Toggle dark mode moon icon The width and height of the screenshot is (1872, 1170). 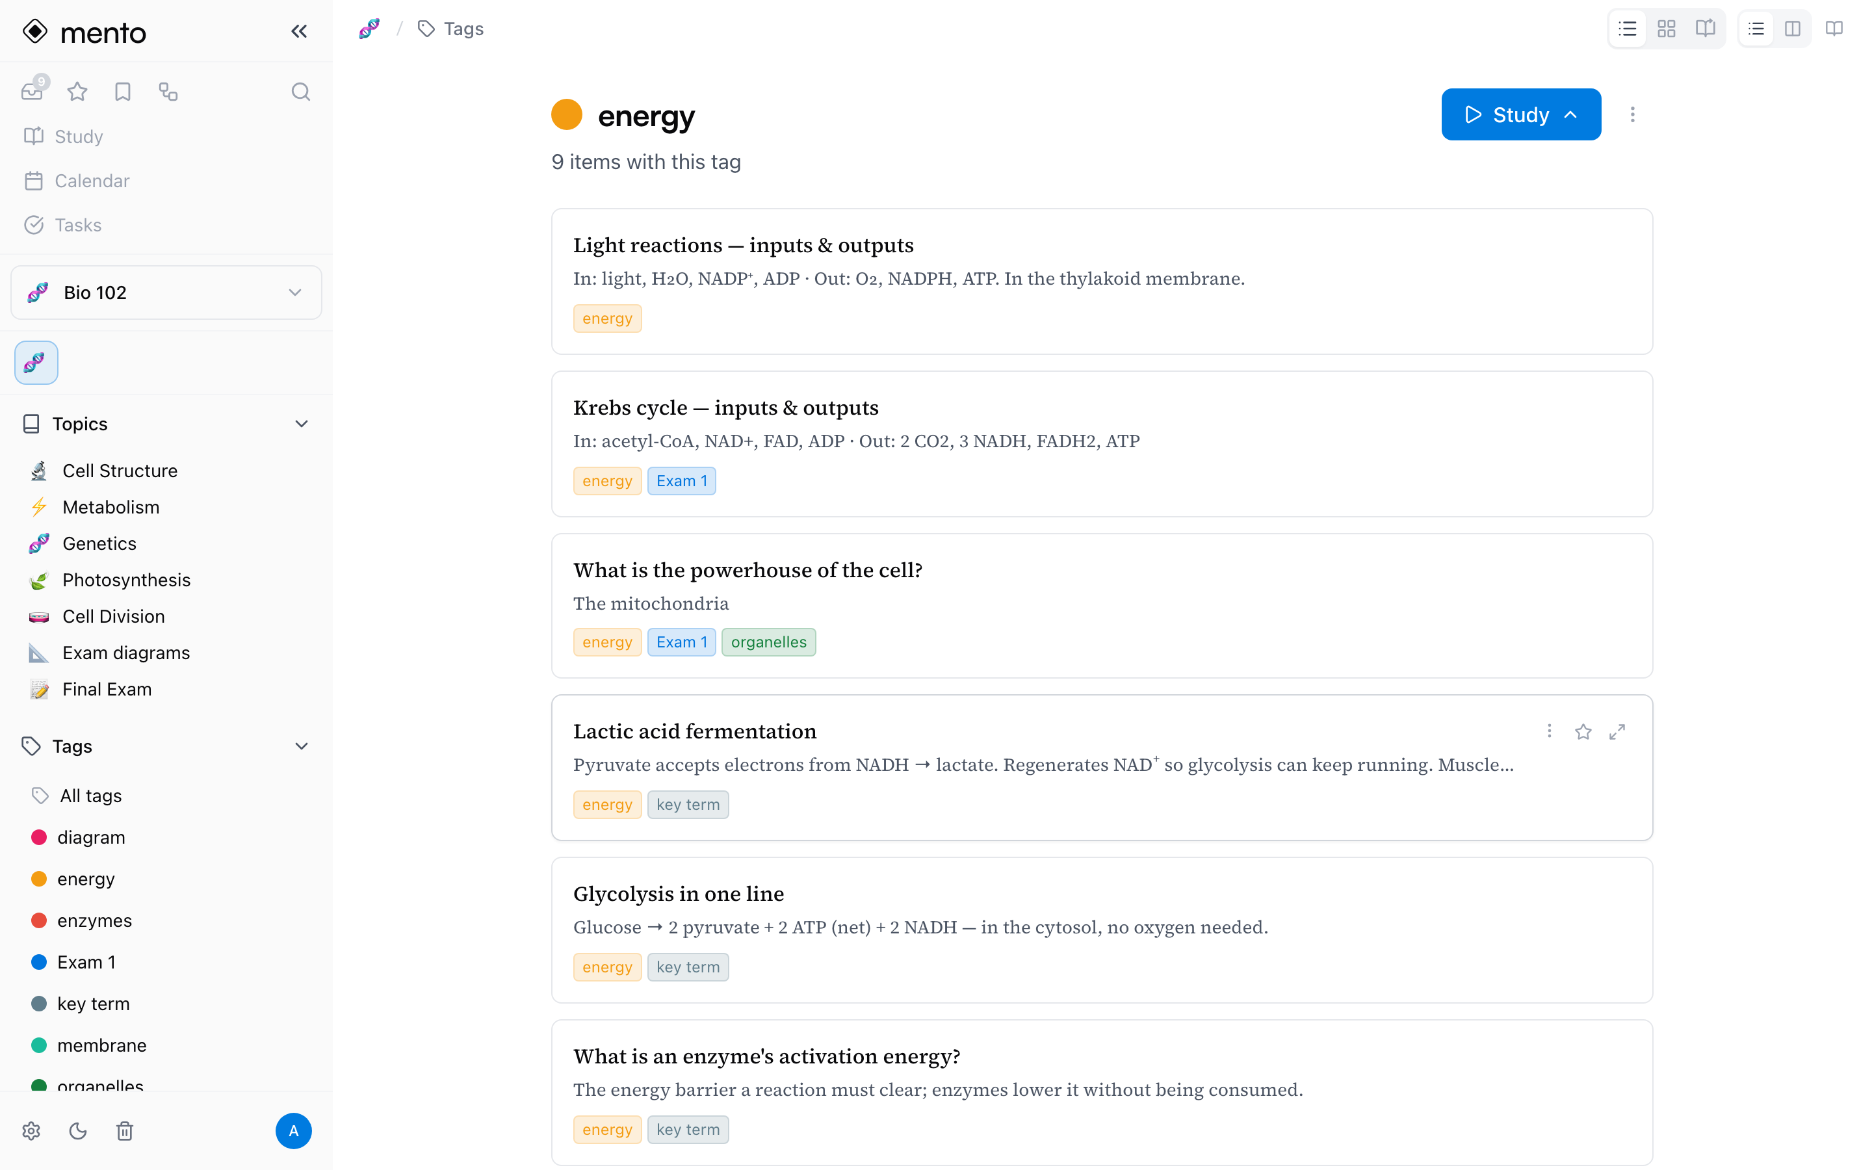tap(78, 1131)
